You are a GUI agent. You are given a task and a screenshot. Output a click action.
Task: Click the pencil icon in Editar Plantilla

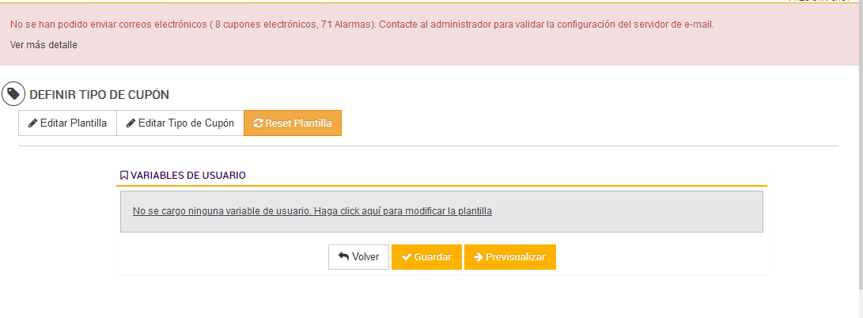pyautogui.click(x=32, y=123)
